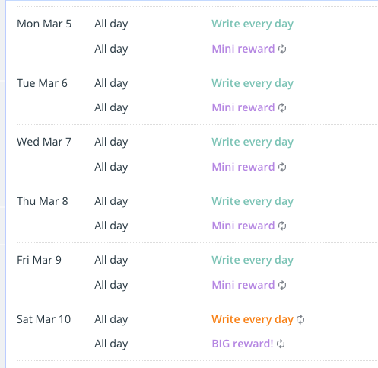Open the BIG reward! event
Screen dimensions: 378x368
(243, 344)
